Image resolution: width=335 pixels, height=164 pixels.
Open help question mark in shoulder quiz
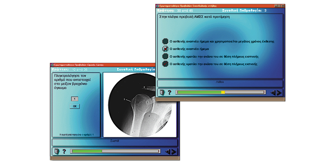(64, 151)
